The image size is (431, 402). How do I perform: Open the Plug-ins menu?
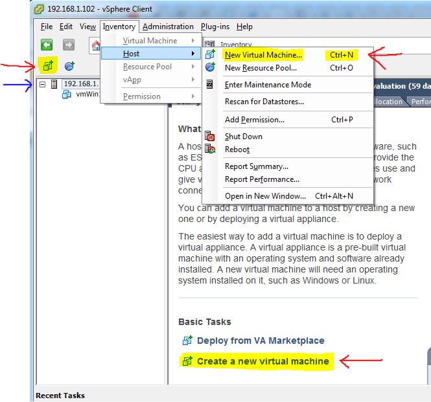coord(215,27)
